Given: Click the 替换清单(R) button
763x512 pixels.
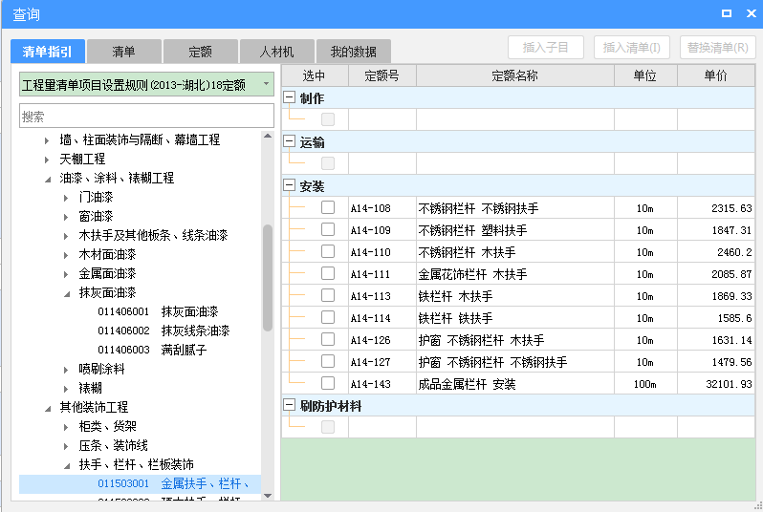Looking at the screenshot, I should pos(717,48).
